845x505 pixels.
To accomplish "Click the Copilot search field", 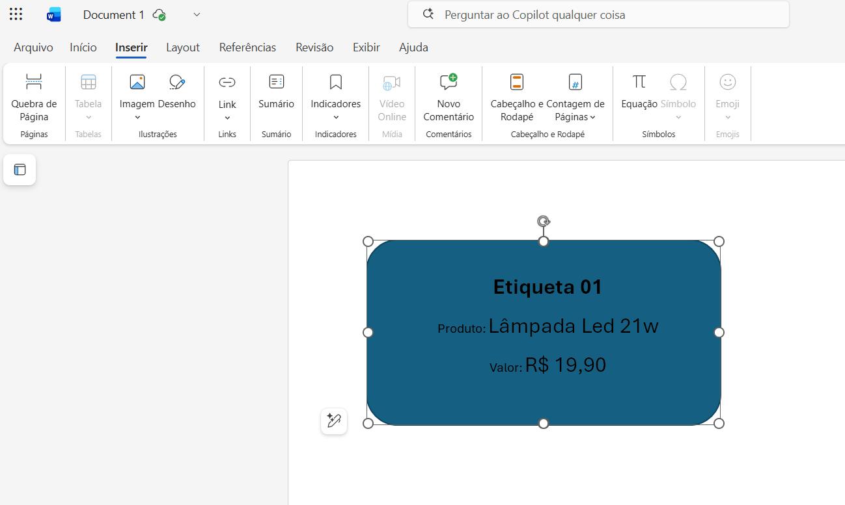I will point(599,14).
